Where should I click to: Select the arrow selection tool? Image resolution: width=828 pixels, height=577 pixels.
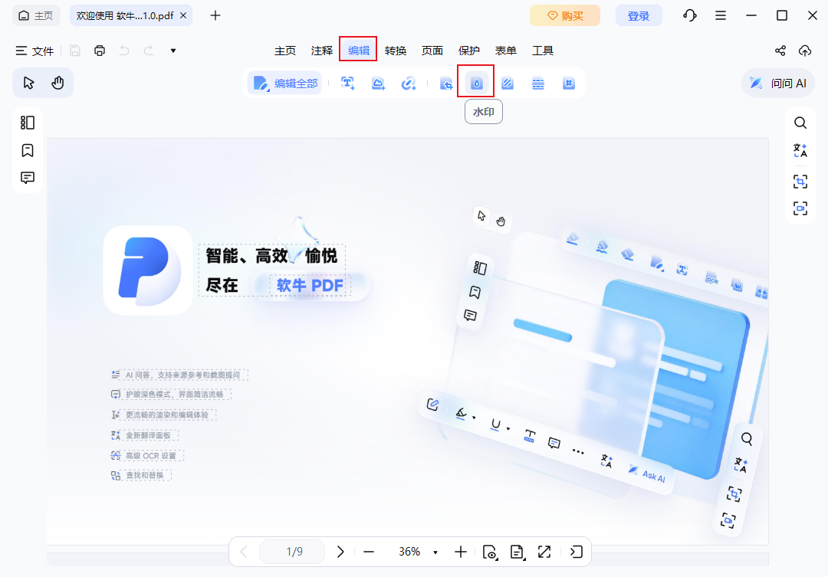point(28,83)
